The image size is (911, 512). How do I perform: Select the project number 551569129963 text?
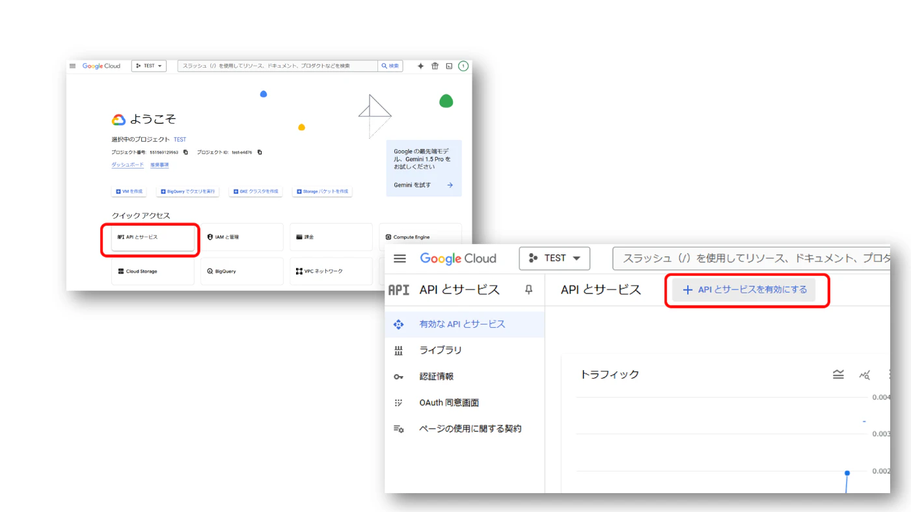164,152
